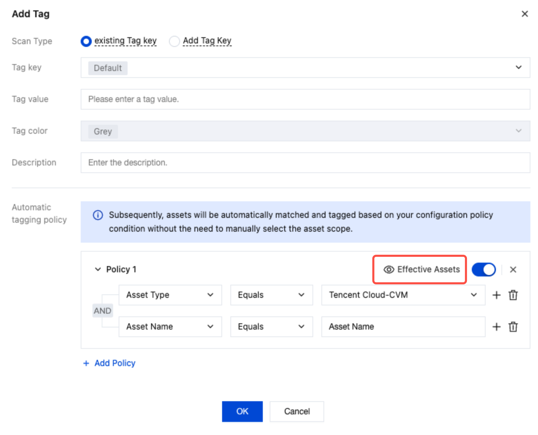Image resolution: width=538 pixels, height=435 pixels.
Task: Click the Tag value input field
Action: pos(305,99)
